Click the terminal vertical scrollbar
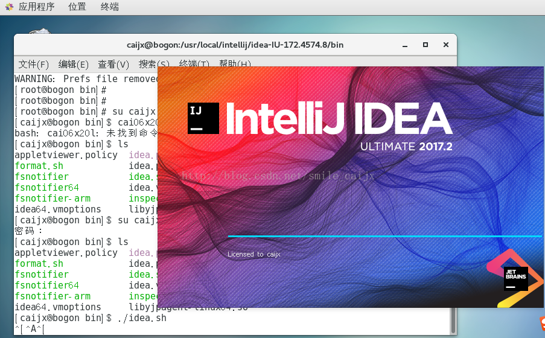Viewport: 545px width, 338px height. point(453,320)
